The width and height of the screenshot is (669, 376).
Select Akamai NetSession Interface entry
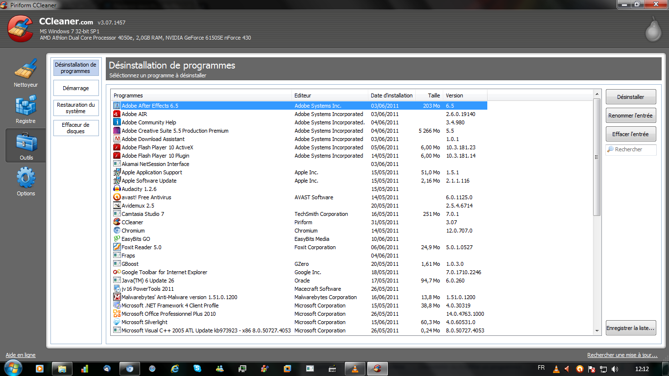point(300,164)
